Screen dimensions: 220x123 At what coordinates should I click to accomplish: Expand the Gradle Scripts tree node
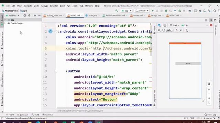tap(5, 23)
